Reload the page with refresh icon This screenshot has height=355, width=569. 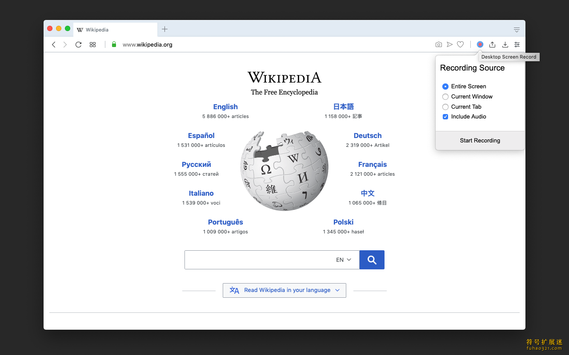tap(78, 44)
